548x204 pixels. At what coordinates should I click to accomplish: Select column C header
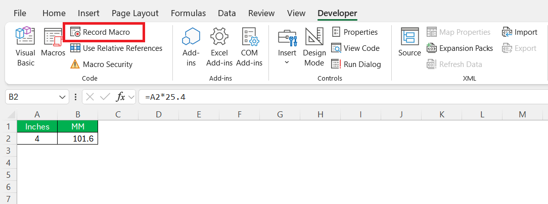[x=118, y=114]
